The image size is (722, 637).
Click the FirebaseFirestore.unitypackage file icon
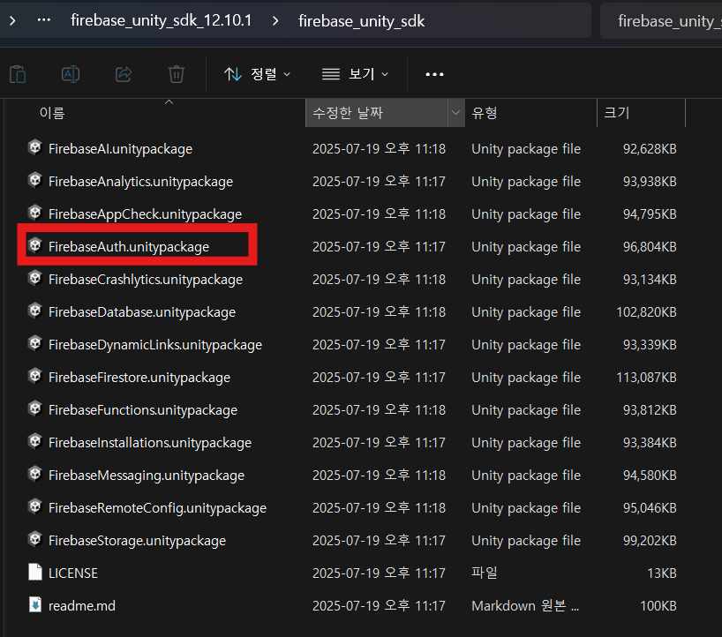point(35,377)
